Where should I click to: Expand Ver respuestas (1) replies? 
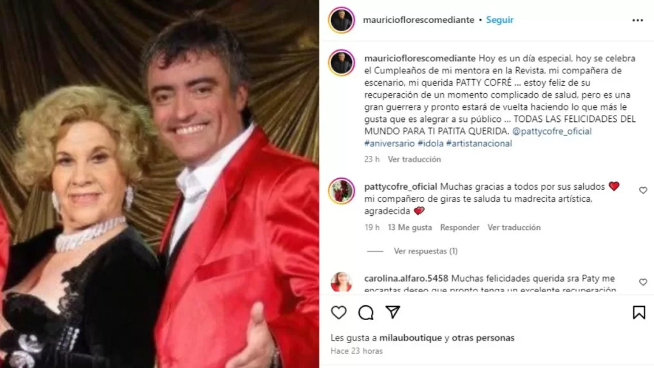click(x=425, y=251)
